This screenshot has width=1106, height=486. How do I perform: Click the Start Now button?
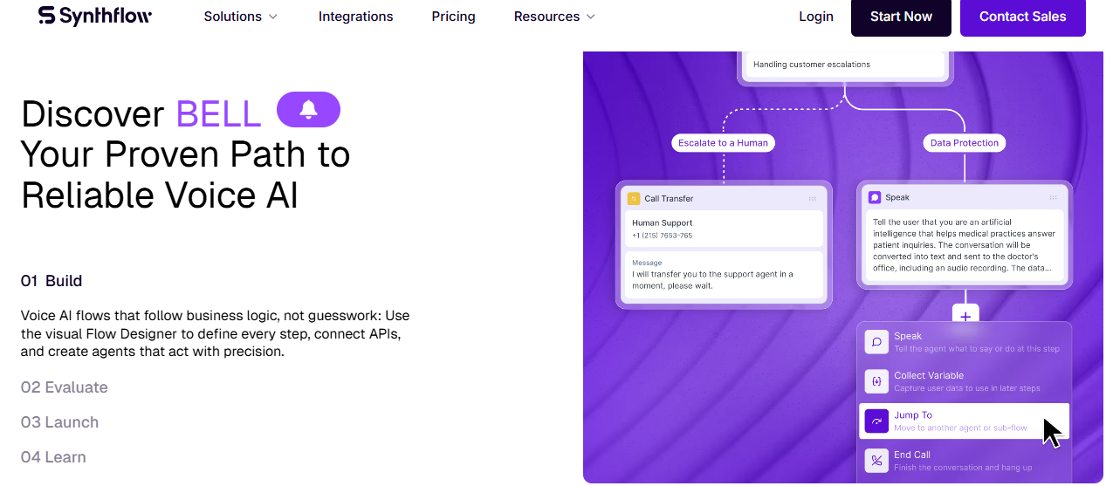pyautogui.click(x=901, y=17)
